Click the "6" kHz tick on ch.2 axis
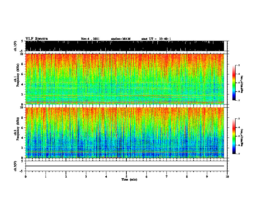Image resolution: width=256 pixels, height=198 pixels. [x=23, y=128]
